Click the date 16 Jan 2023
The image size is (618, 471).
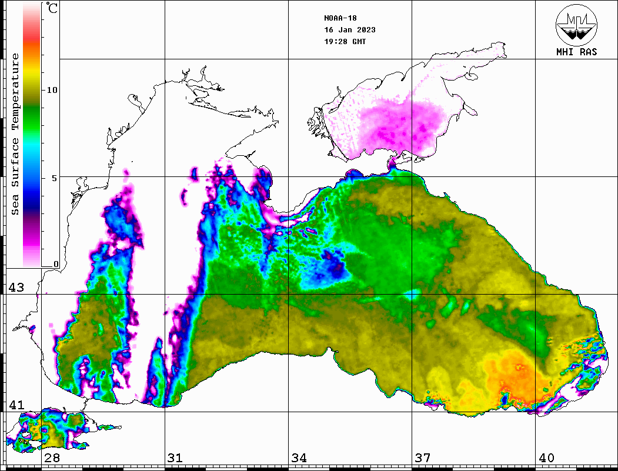tap(350, 30)
